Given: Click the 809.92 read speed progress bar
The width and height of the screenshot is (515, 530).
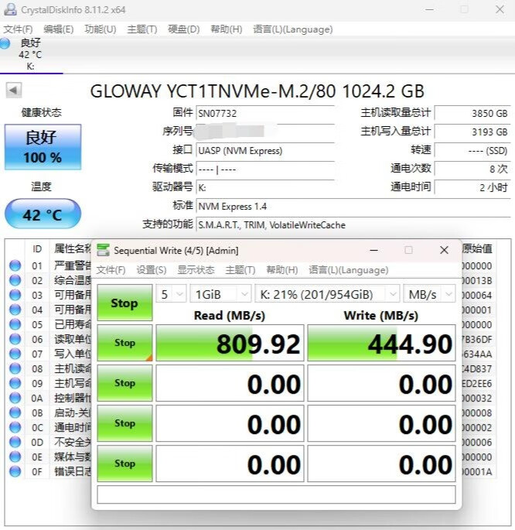Looking at the screenshot, I should [x=230, y=343].
